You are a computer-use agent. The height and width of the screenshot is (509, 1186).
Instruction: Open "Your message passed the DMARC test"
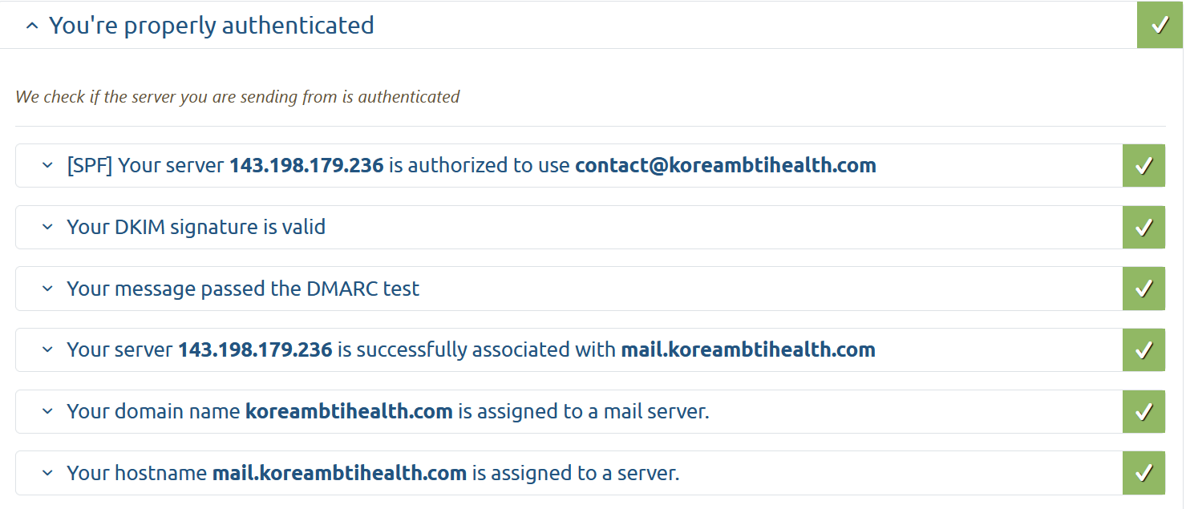[x=243, y=289]
